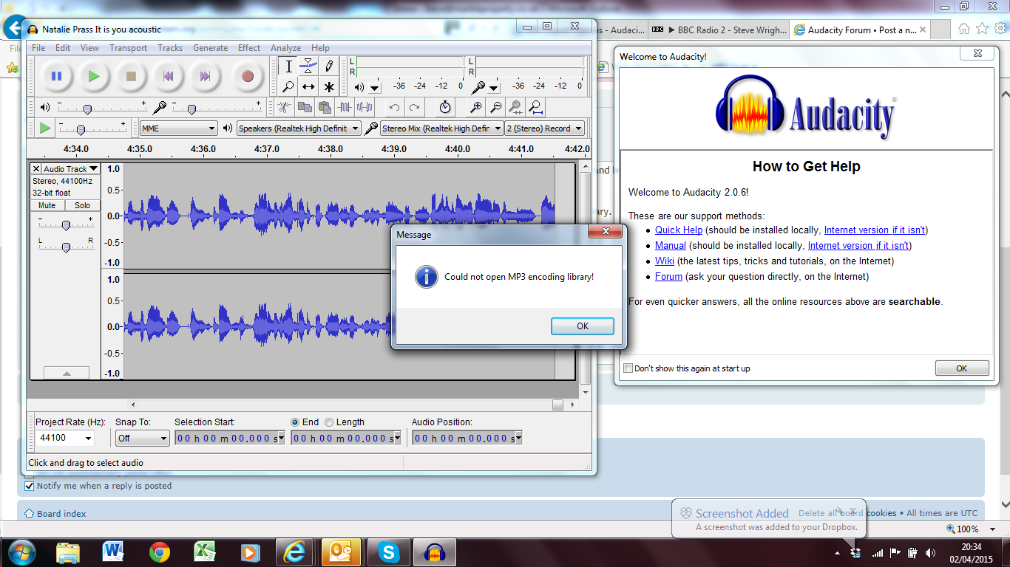This screenshot has height=567, width=1010.
Task: Select the Length radio button
Action: [329, 422]
